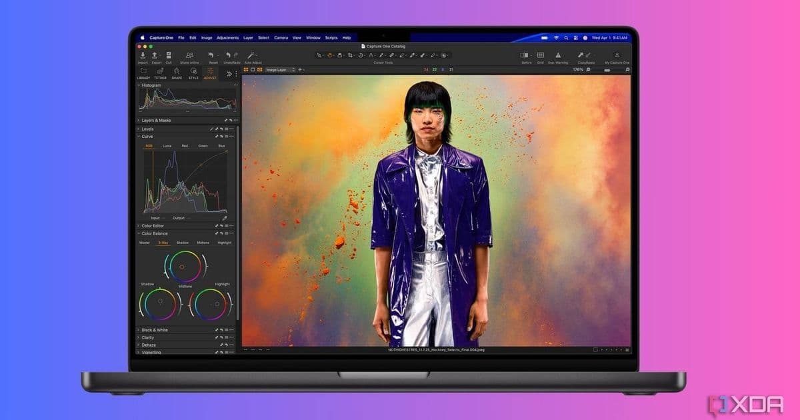
Task: Open the Image Layer dropdown above the viewer
Action: pyautogui.click(x=280, y=68)
